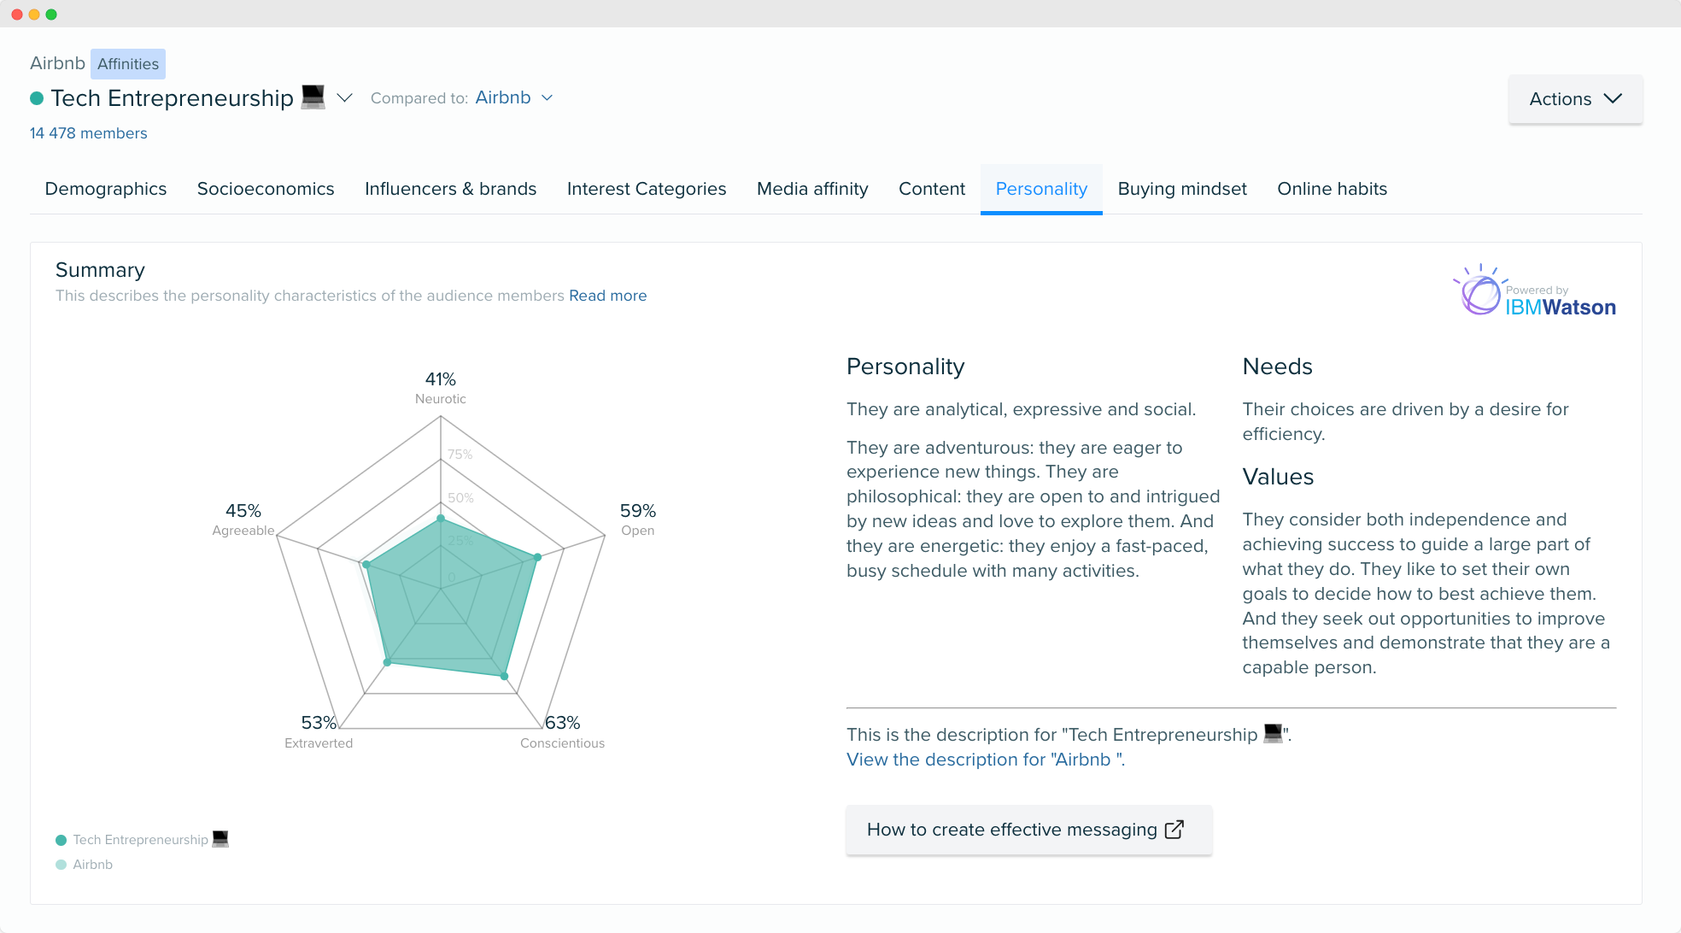The height and width of the screenshot is (933, 1681).
Task: Select the Online habits tab
Action: [x=1331, y=190]
